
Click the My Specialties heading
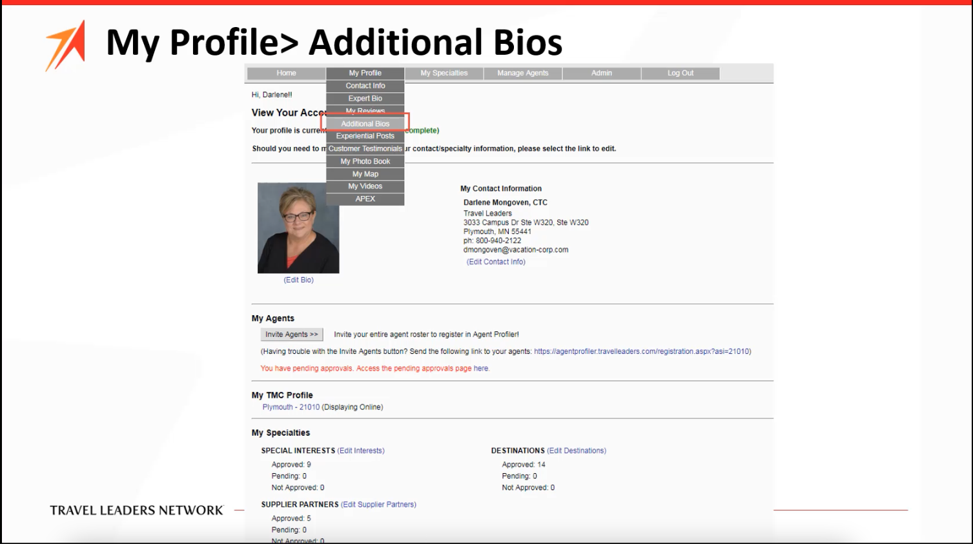point(281,433)
